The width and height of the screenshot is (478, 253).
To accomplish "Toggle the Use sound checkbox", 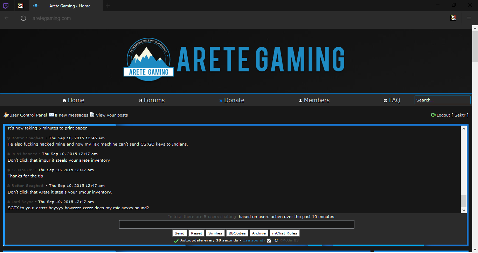I will click(269, 240).
